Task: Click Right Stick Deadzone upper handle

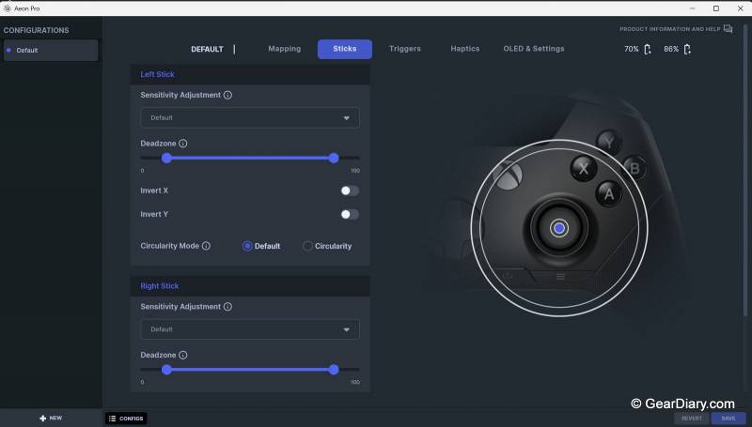Action: pyautogui.click(x=334, y=370)
